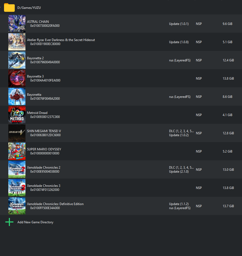
Task: Click the title ID 0x0100000000010000
Action: [x=45, y=153]
